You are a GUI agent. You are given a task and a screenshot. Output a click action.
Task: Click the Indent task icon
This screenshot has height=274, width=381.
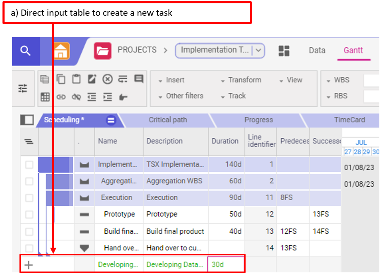point(108,97)
